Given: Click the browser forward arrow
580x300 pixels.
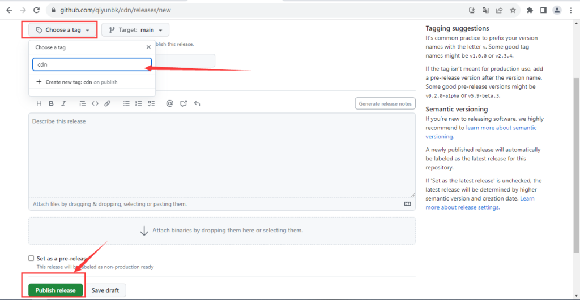Looking at the screenshot, I should 23,10.
